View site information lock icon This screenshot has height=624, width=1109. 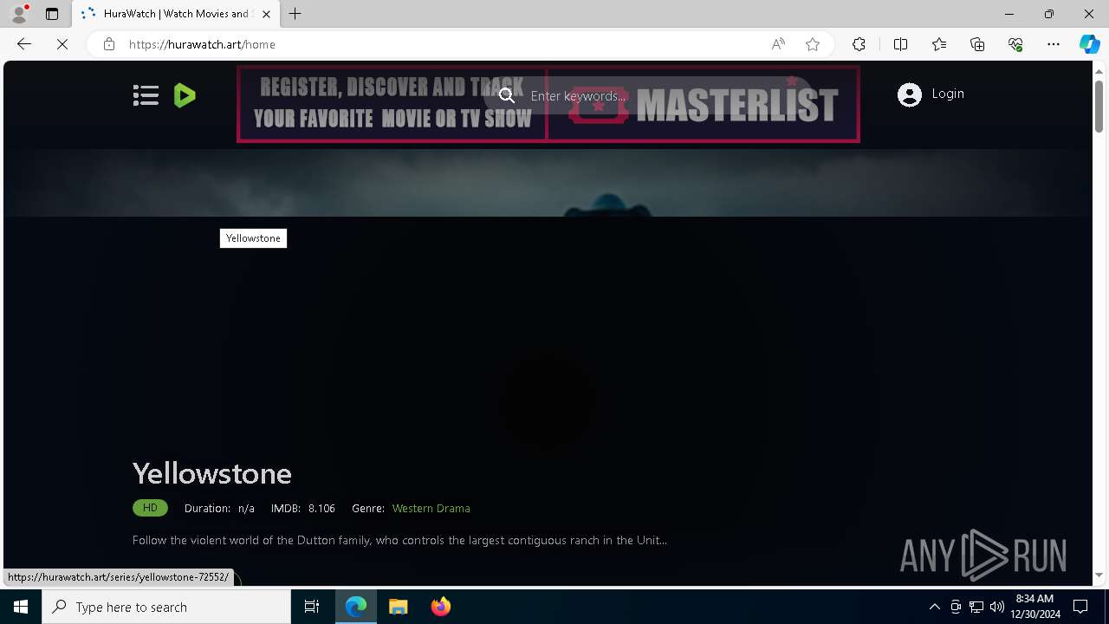point(108,44)
